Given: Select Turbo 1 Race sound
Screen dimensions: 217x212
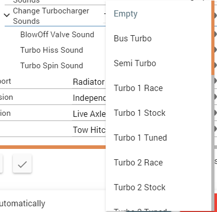Looking at the screenshot, I should coord(158,88).
